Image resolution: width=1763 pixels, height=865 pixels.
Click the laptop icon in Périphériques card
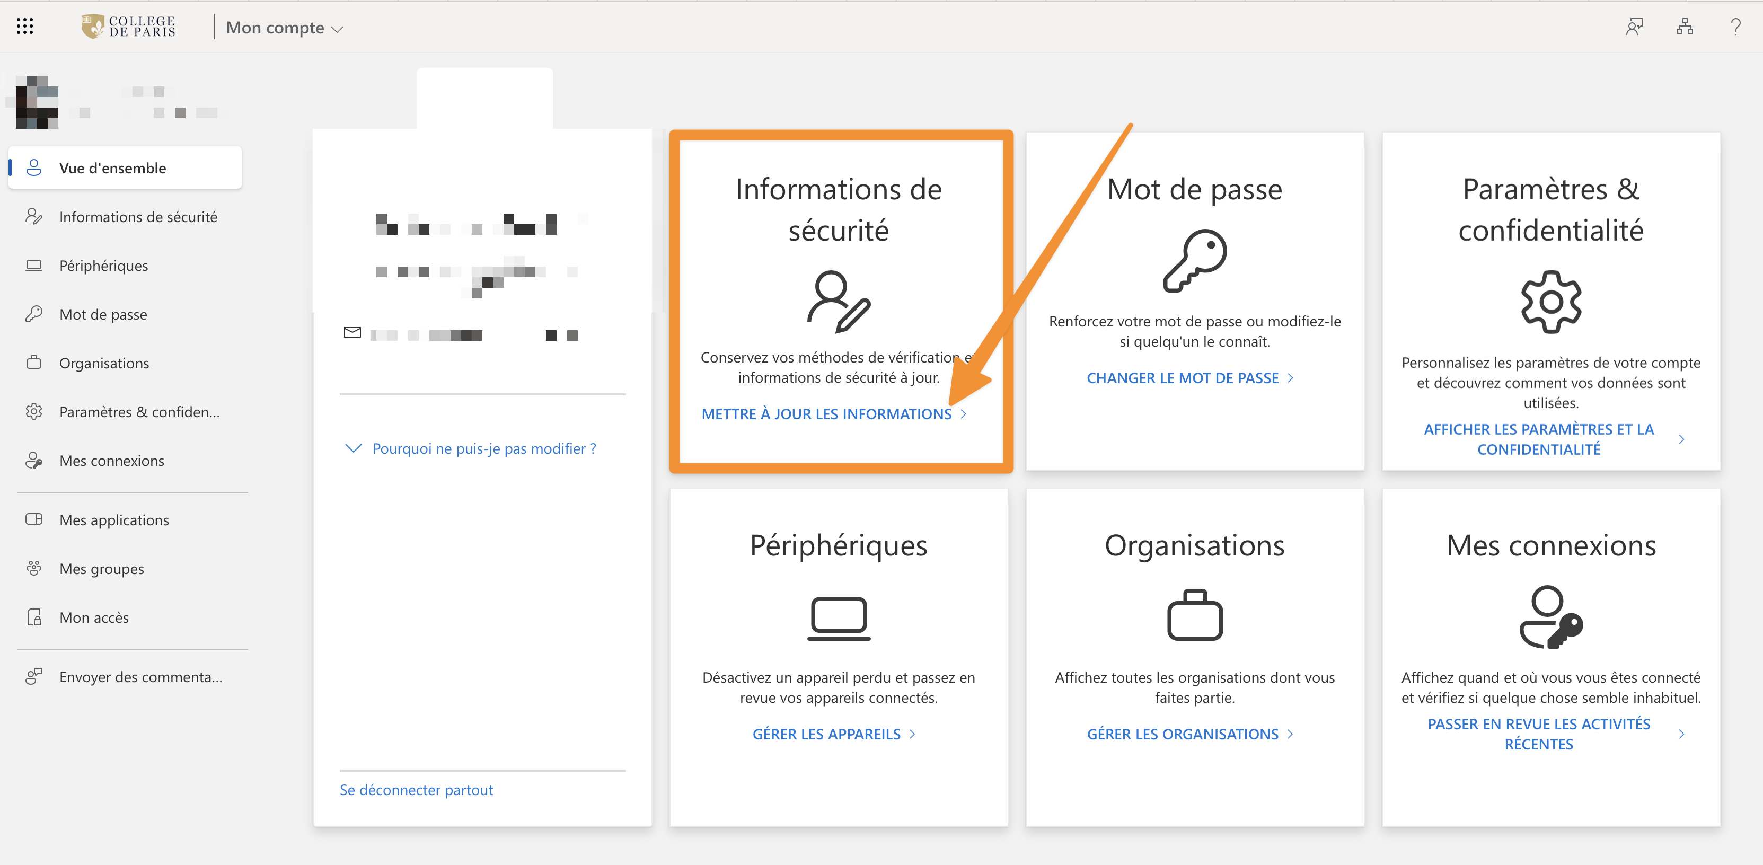839,618
